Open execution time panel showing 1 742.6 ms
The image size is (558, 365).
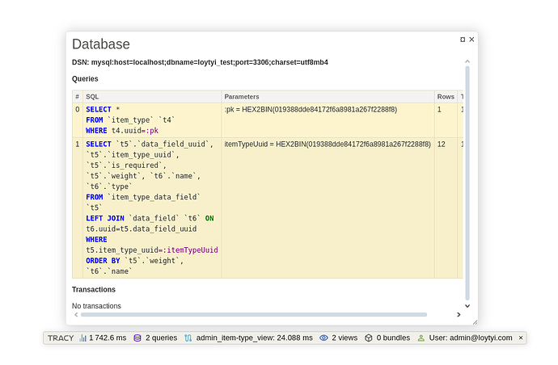click(x=103, y=338)
